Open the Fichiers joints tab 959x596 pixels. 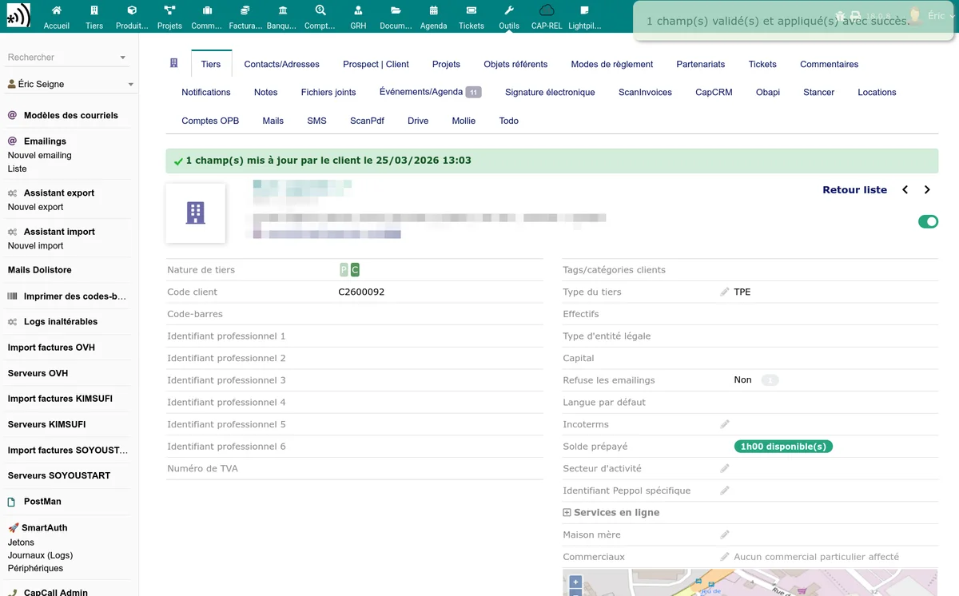tap(328, 92)
